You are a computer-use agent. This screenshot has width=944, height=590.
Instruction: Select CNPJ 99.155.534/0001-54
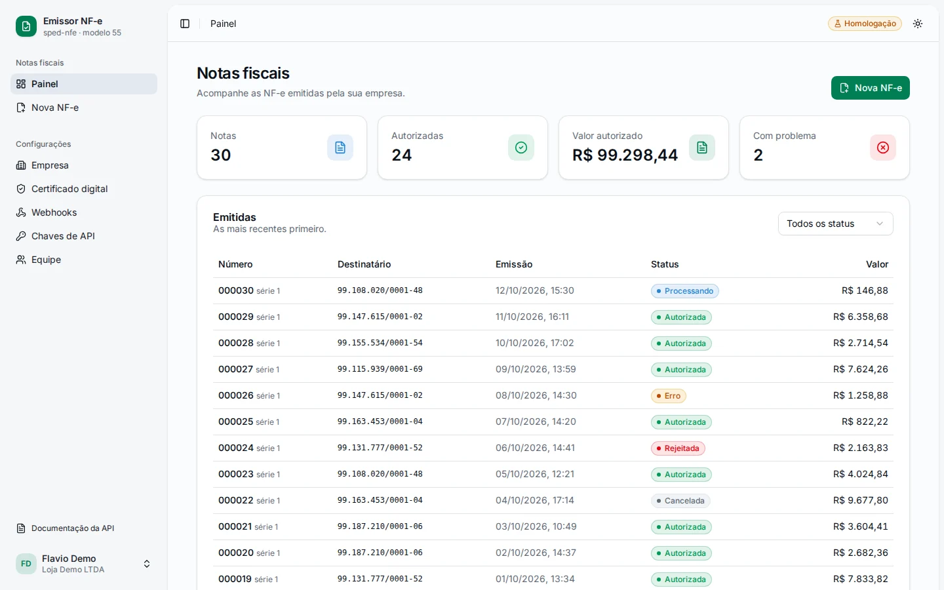380,343
